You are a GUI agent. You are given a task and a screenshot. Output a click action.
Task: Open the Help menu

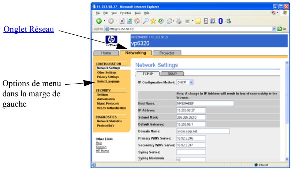click(147, 13)
